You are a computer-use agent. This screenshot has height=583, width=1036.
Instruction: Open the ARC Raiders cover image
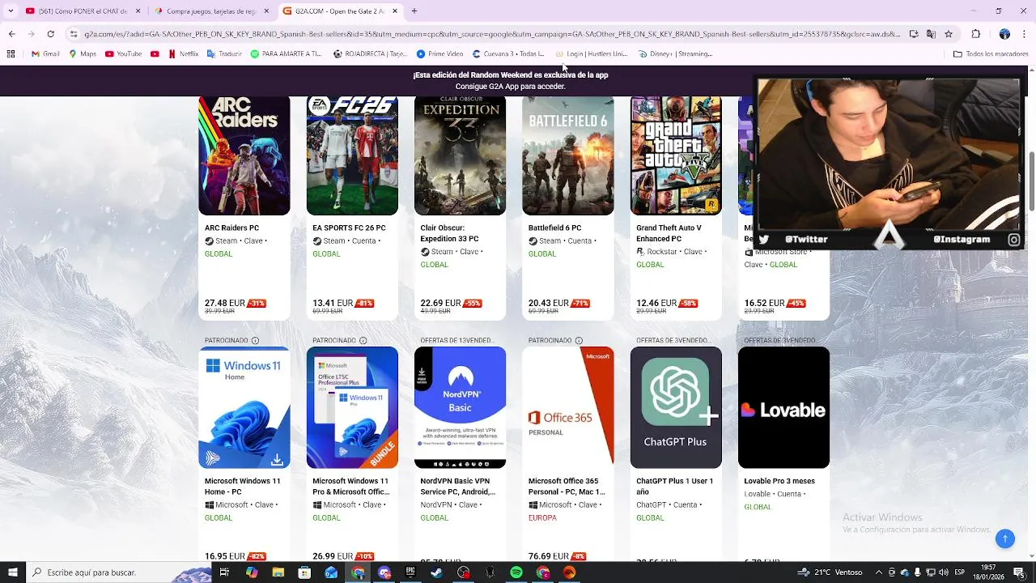244,155
